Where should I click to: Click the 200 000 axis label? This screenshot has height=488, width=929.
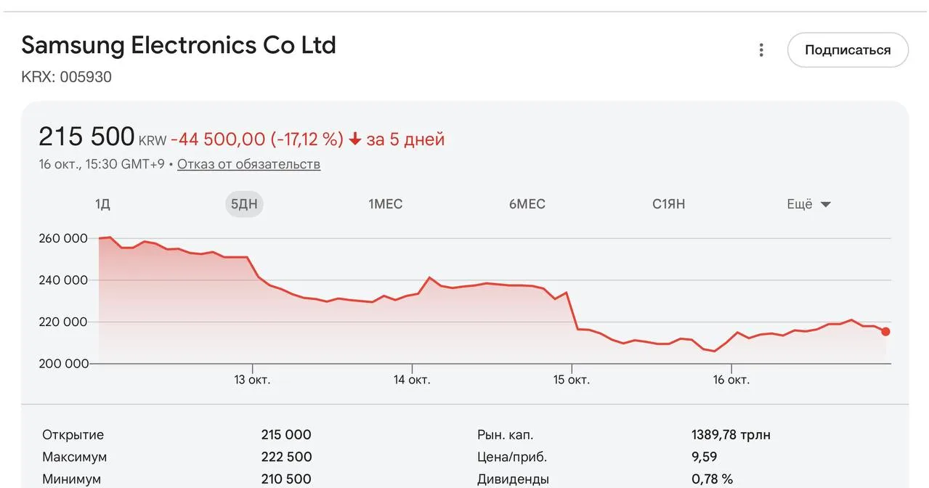(x=63, y=364)
